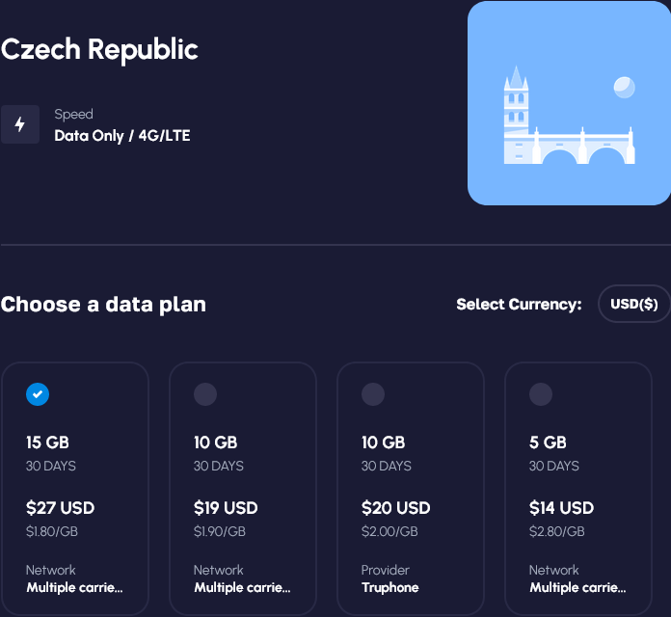Expand truncated network text on 5 GB plan
671x617 pixels.
pos(577,587)
